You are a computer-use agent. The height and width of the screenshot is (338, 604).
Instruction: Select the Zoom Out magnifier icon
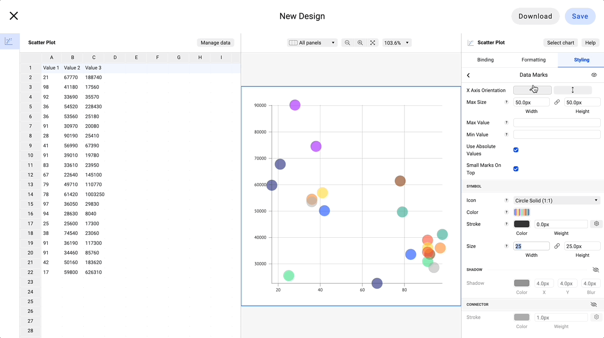point(347,42)
